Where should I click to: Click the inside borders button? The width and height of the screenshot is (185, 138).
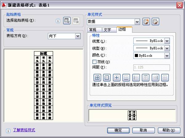(x=116, y=78)
